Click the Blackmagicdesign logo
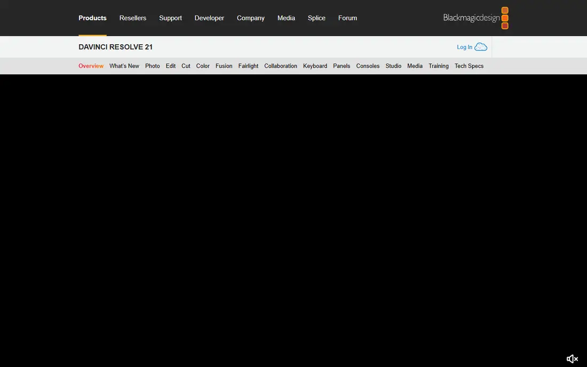This screenshot has height=367, width=587. (x=475, y=18)
